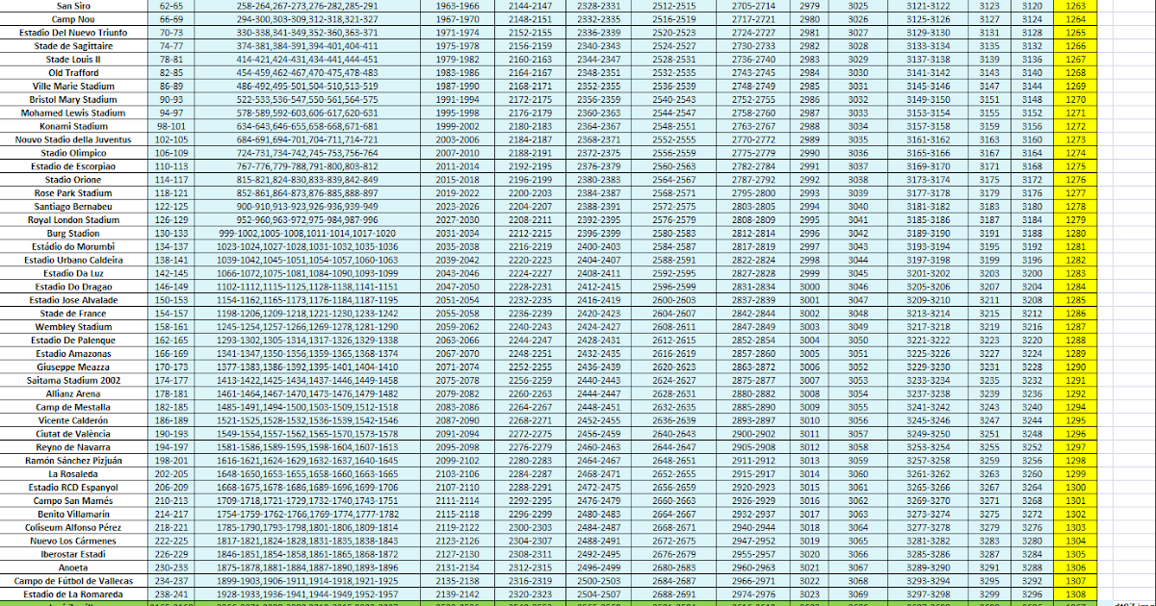Click the Old Trafford cell
The image size is (1156, 606).
[74, 72]
